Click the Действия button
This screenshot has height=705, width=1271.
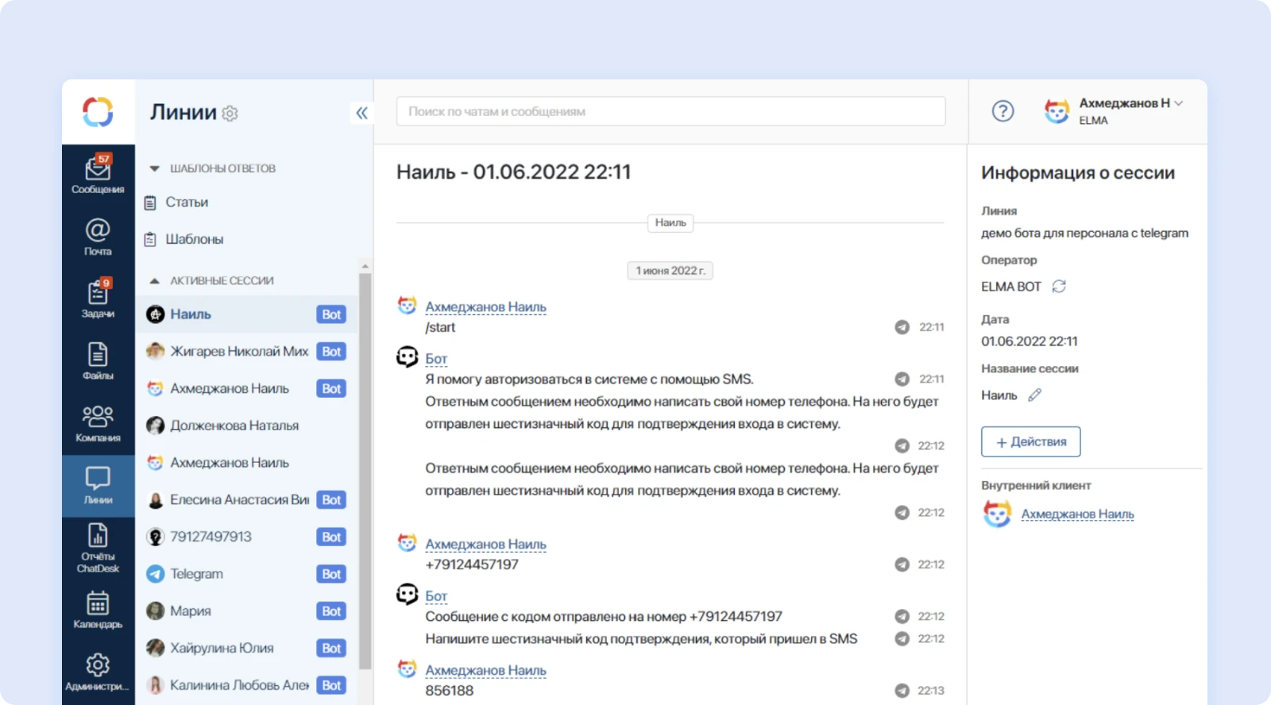tap(1030, 441)
